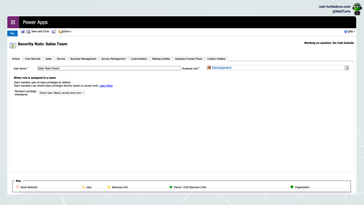Click the Save and Close button
Image resolution: width=364 pixels, height=205 pixels.
(x=38, y=31)
